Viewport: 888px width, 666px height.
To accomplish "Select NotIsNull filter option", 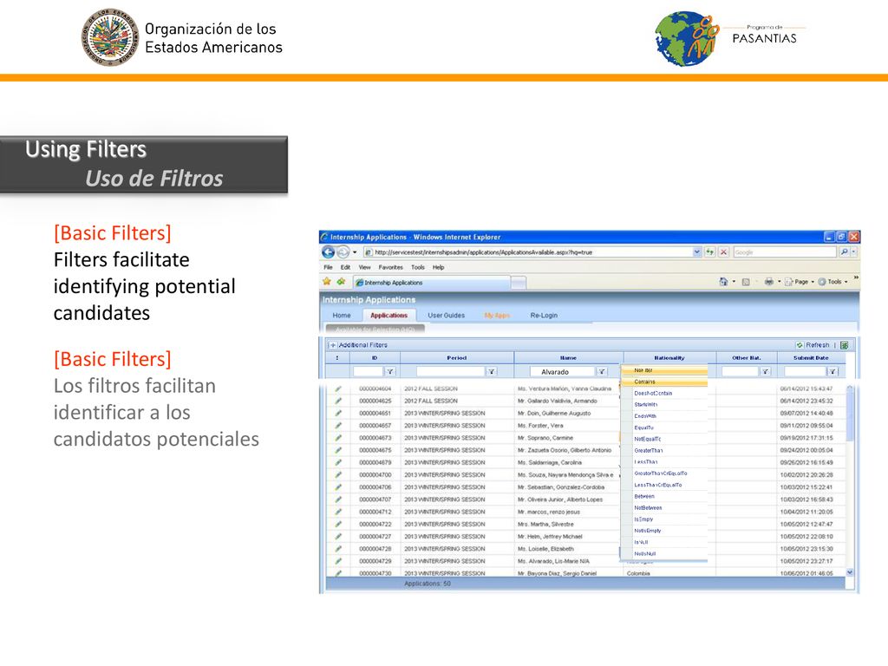I will pyautogui.click(x=664, y=553).
